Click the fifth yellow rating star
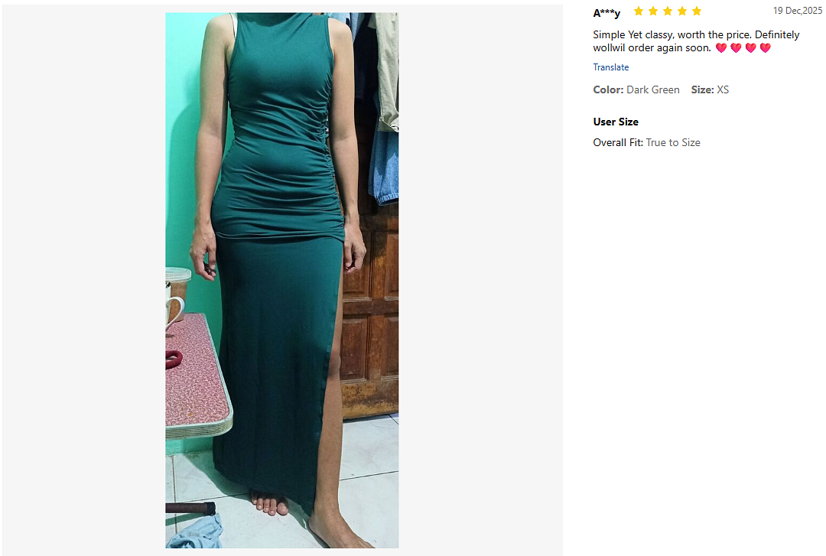826x556 pixels. click(697, 11)
